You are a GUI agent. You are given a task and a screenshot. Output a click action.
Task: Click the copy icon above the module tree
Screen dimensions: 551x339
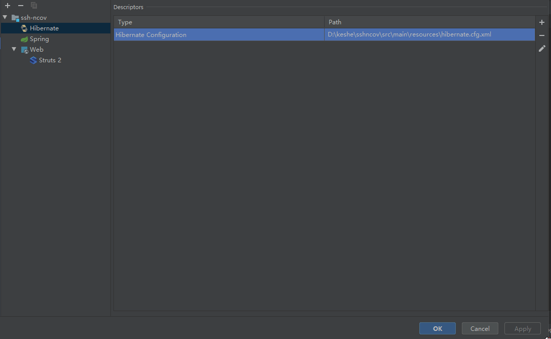coord(34,6)
